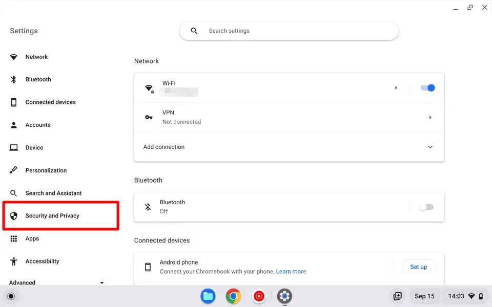The width and height of the screenshot is (492, 307).
Task: Open Connected devices settings
Action: pos(51,102)
